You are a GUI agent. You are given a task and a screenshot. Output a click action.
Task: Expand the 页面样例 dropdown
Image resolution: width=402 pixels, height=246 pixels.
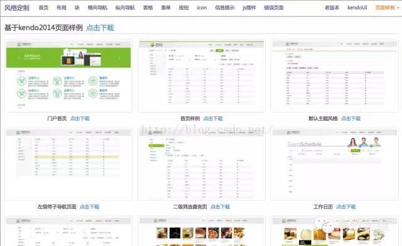[x=387, y=8]
